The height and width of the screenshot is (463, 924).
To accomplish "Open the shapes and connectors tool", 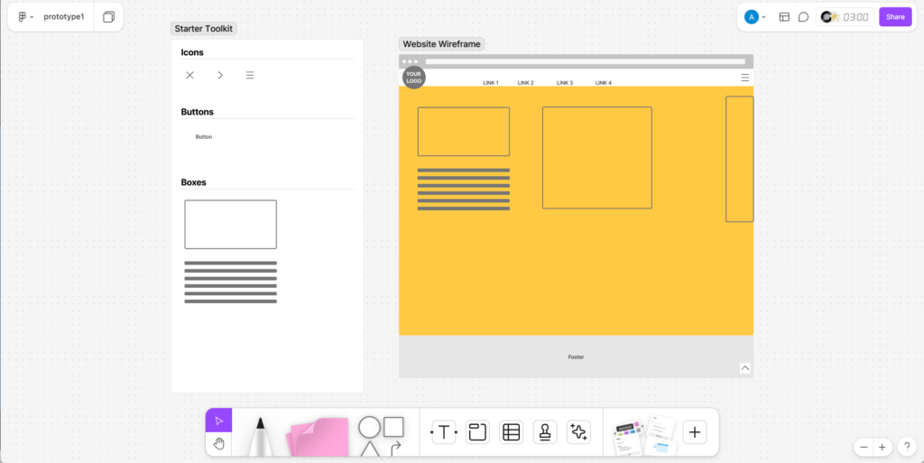I will tap(381, 435).
